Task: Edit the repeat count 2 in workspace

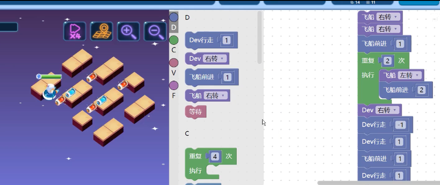Action: click(388, 60)
